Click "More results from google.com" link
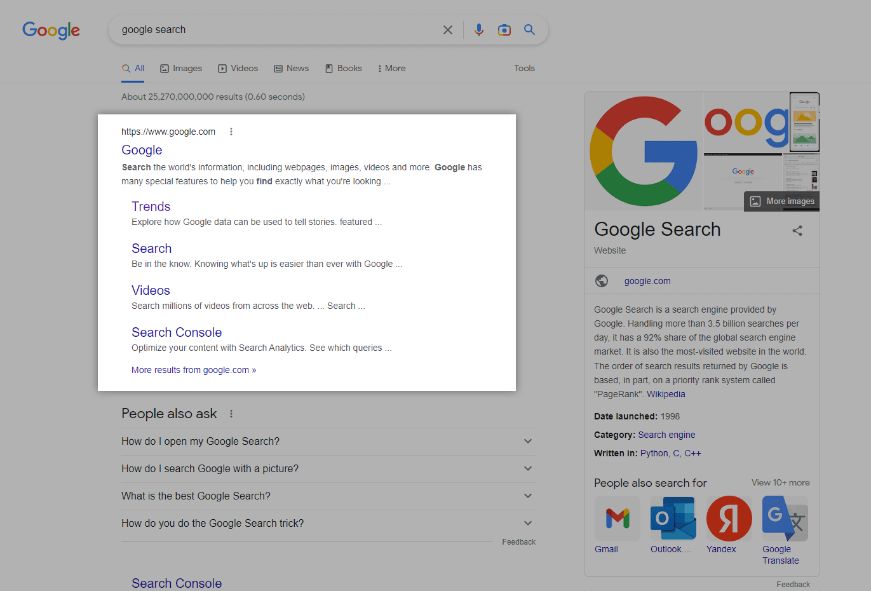The height and width of the screenshot is (591, 871). [194, 370]
